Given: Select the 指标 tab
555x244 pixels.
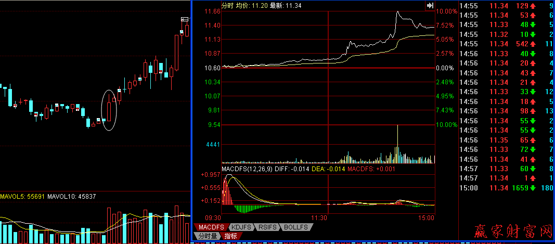Looking at the screenshot, I should tap(231, 236).
